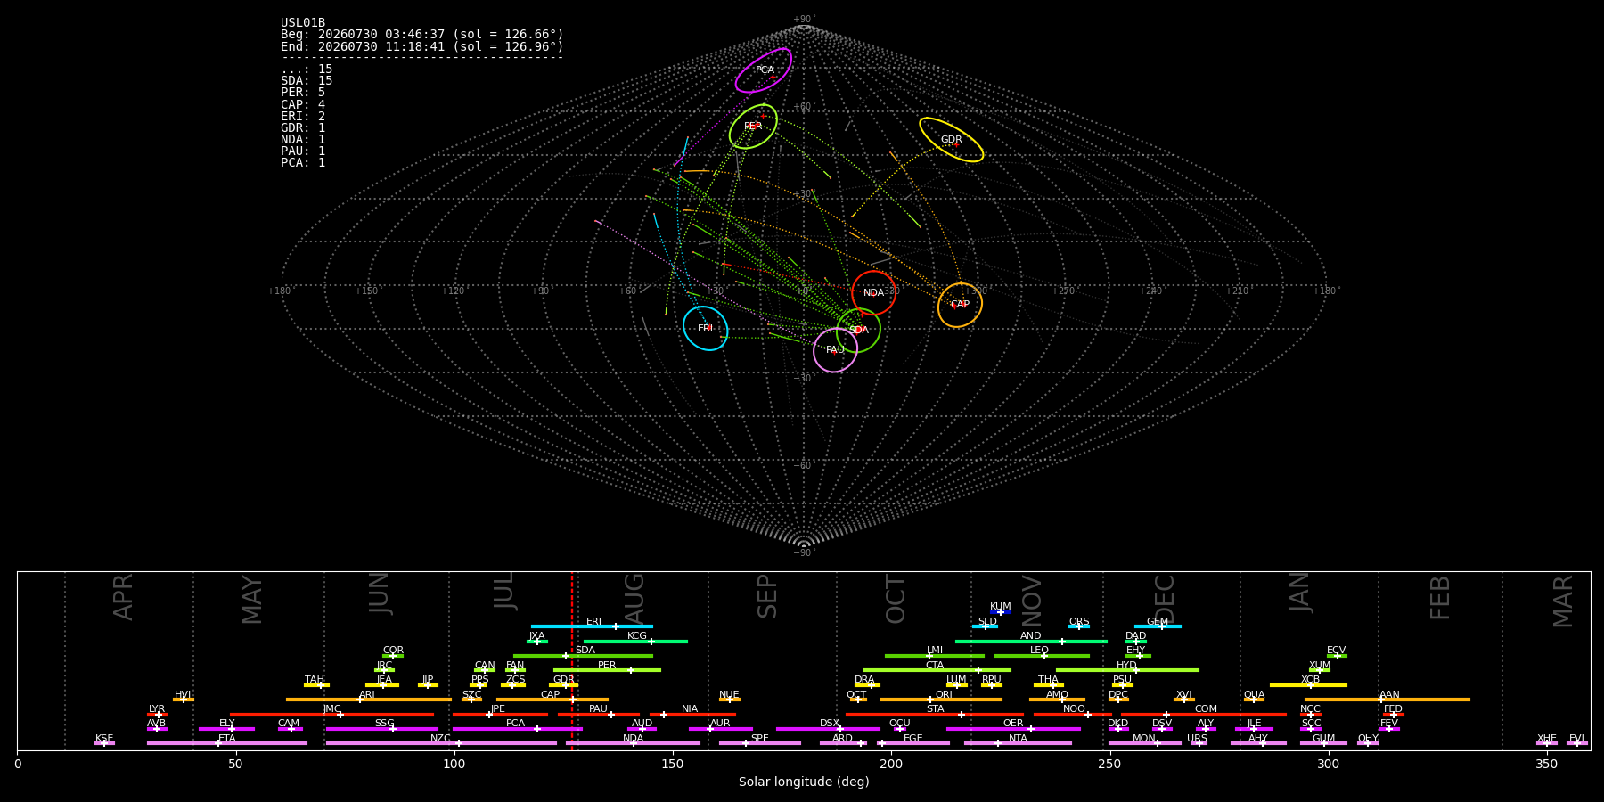Click the COR shower bar in timeline
Viewport: 1604px width, 802px height.
point(393,656)
